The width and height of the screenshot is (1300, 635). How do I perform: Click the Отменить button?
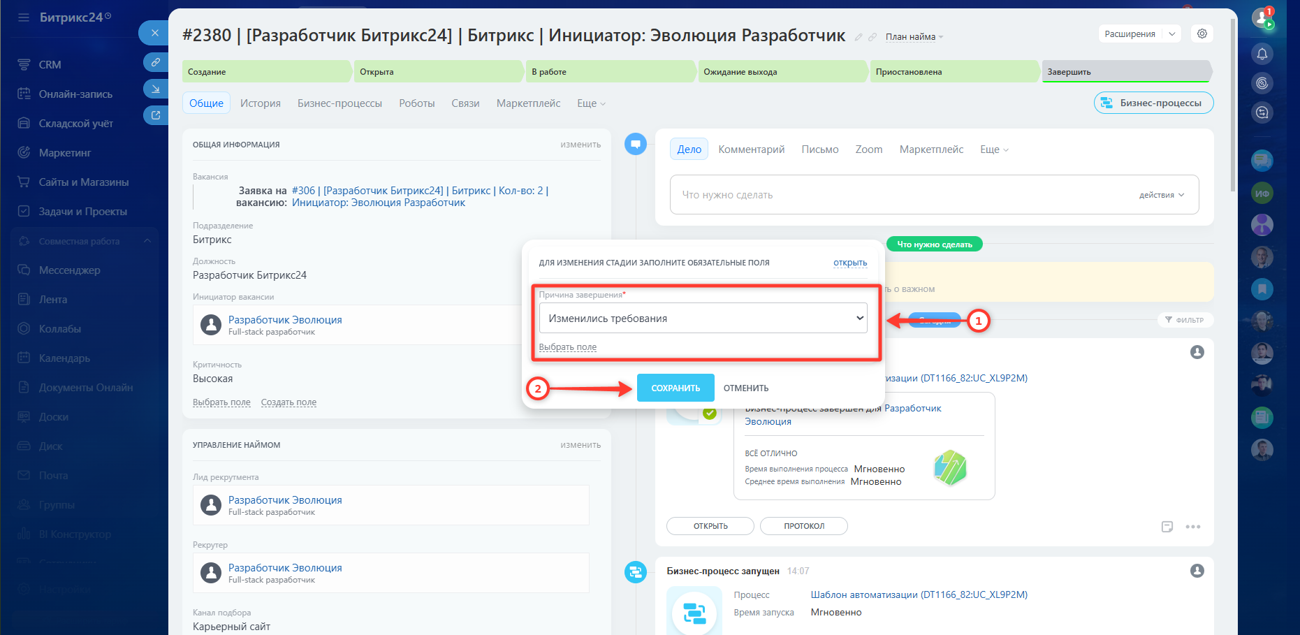click(x=746, y=388)
